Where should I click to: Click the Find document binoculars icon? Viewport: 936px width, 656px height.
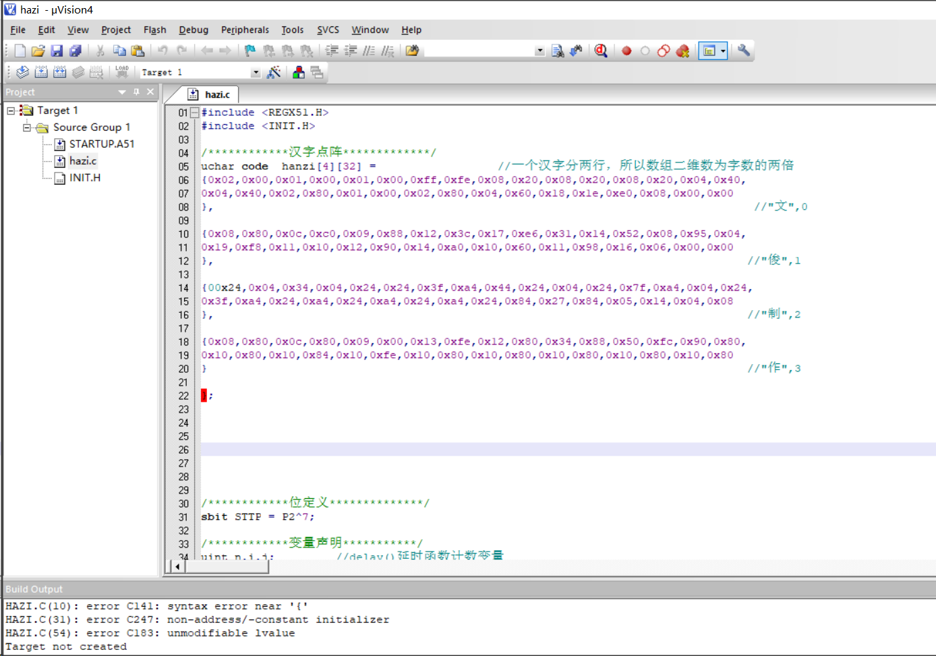pos(557,51)
